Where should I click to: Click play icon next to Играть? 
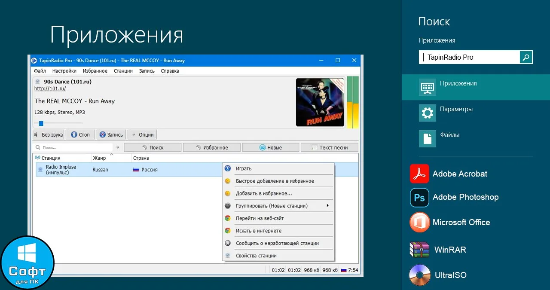pyautogui.click(x=228, y=168)
